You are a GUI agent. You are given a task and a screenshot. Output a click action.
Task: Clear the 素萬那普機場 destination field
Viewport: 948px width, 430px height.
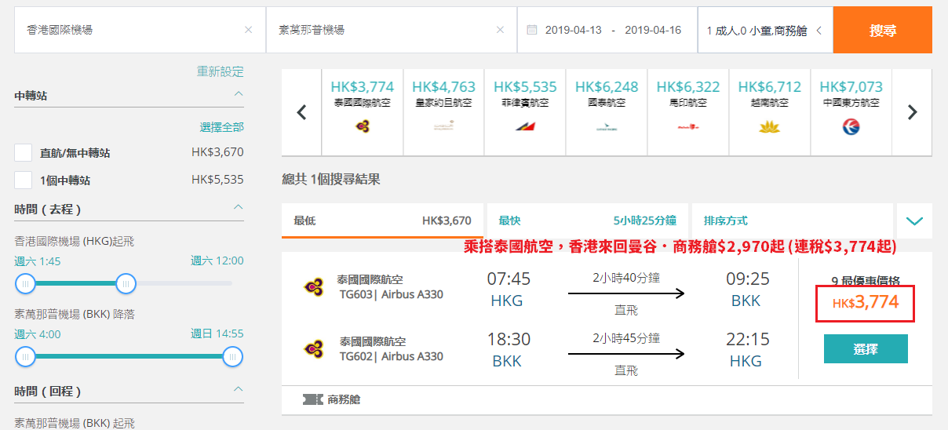click(500, 30)
